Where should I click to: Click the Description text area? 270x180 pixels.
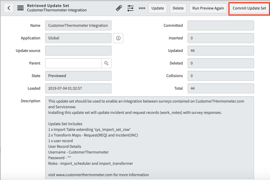pos(150,138)
